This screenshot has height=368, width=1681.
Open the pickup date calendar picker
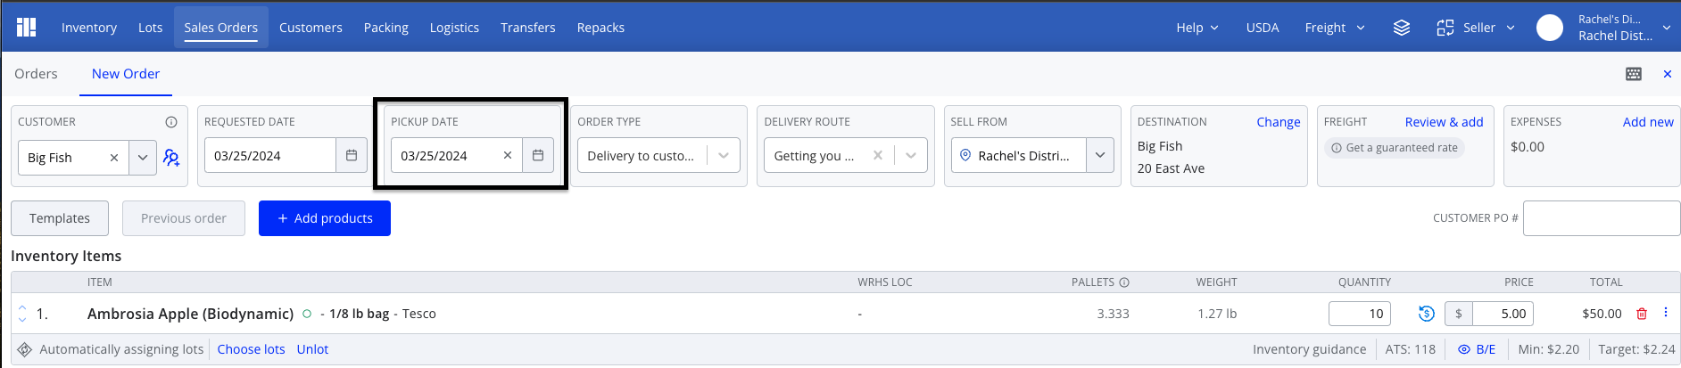tap(538, 156)
